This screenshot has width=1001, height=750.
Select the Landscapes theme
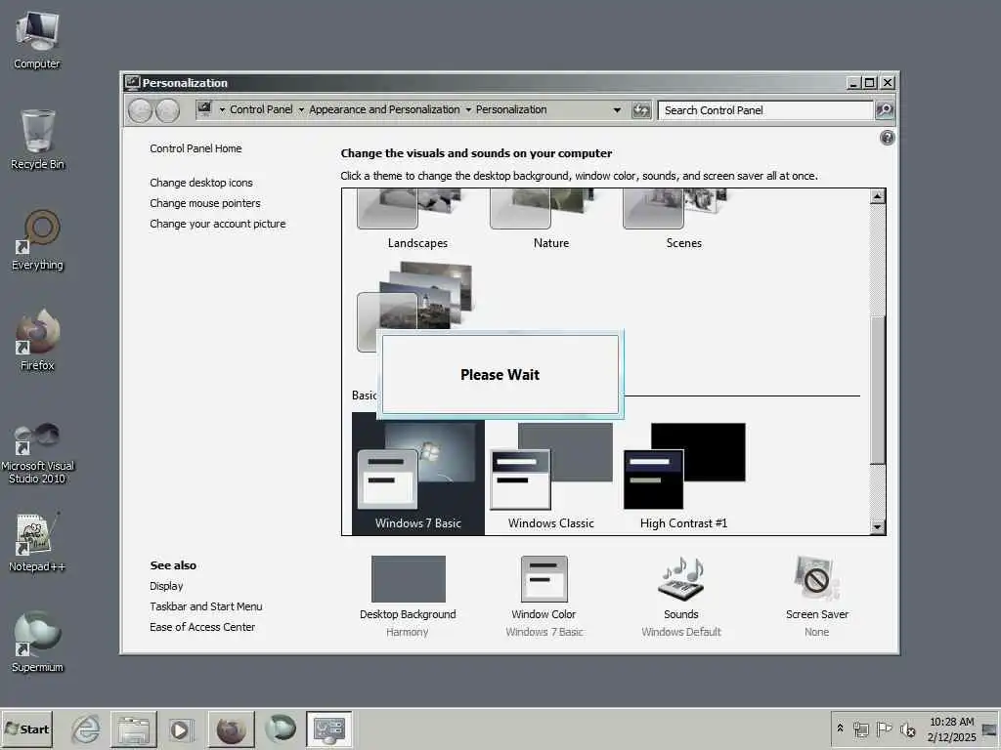pyautogui.click(x=417, y=220)
